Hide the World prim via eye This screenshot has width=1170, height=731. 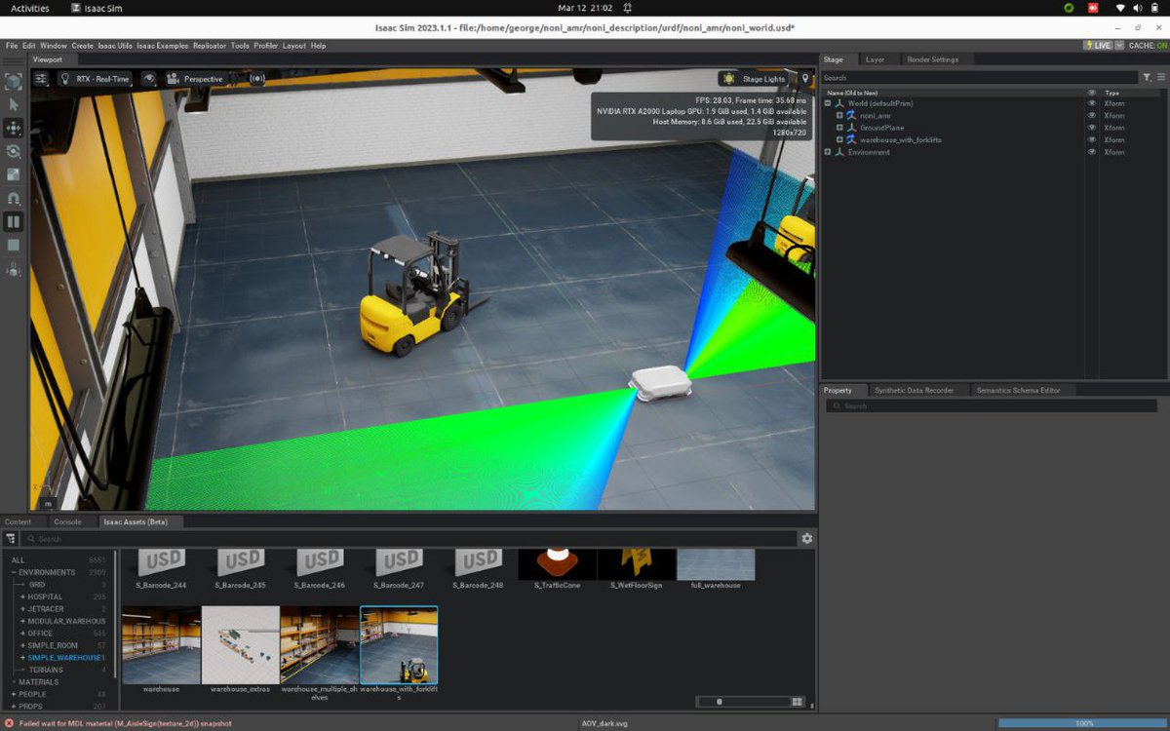1091,103
